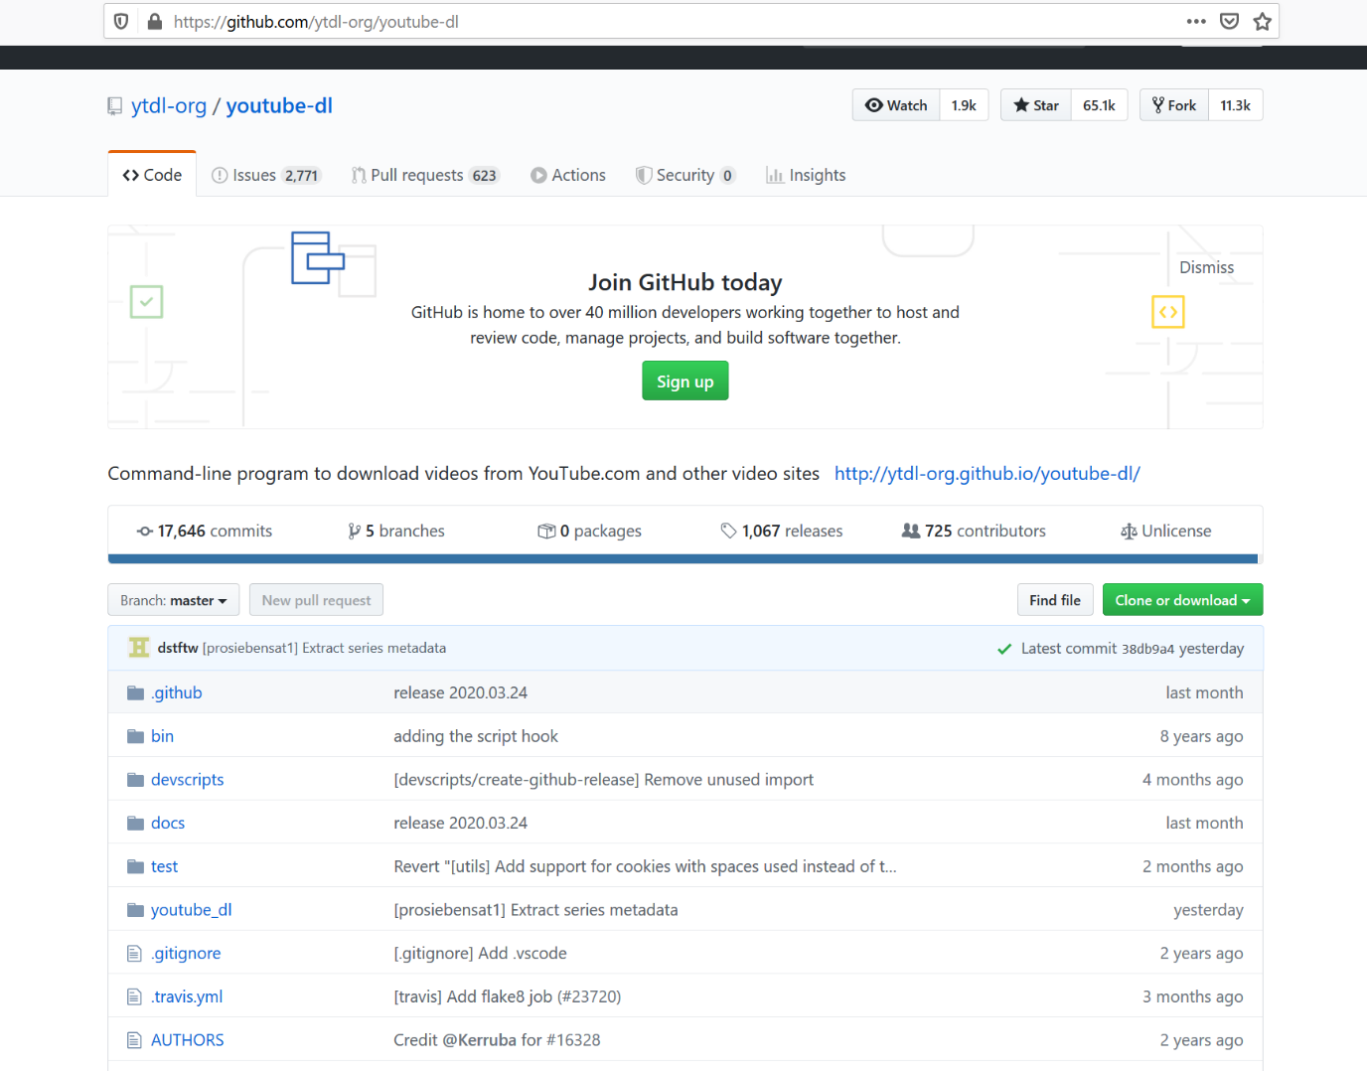Watch the youtube-dl repository
The width and height of the screenshot is (1367, 1071).
(x=896, y=105)
